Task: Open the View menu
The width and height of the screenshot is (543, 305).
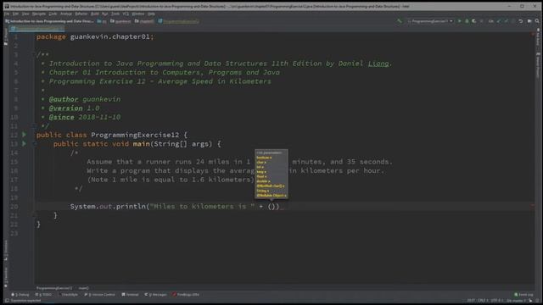Action: 25,14
